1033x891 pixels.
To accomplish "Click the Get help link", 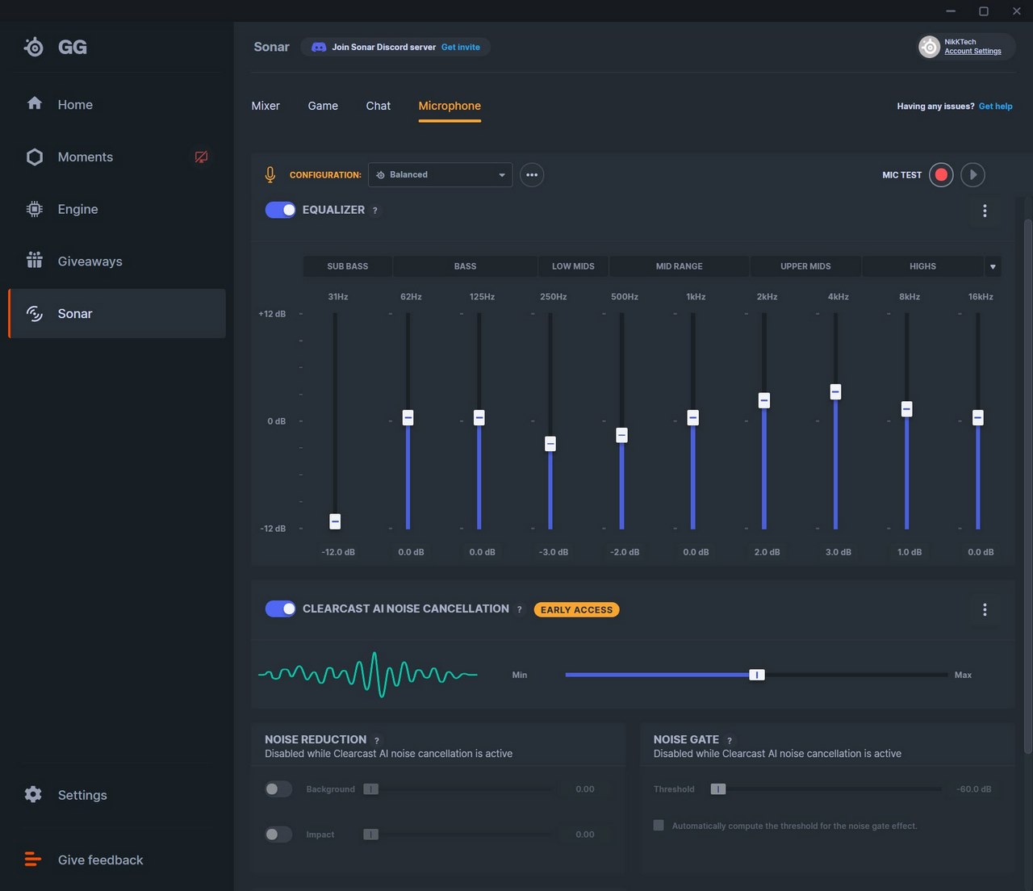I will click(x=995, y=106).
